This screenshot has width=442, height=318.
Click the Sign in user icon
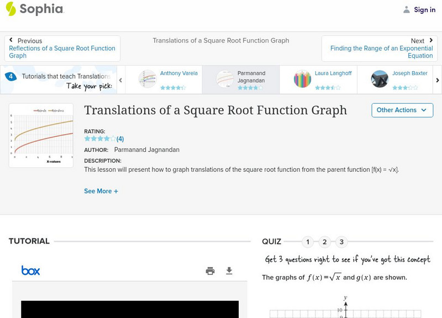407,9
